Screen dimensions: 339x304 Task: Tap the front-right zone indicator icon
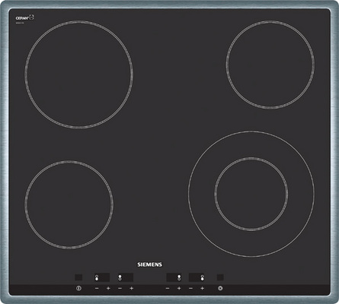pos(203,277)
